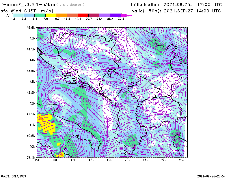This screenshot has height=178, width=231.
Task: Click the legend value "5.4"
Action: pos(35,19)
